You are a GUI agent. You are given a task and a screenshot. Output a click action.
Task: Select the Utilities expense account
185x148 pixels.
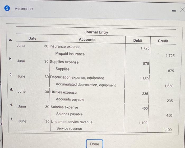pyautogui.click(x=63, y=92)
